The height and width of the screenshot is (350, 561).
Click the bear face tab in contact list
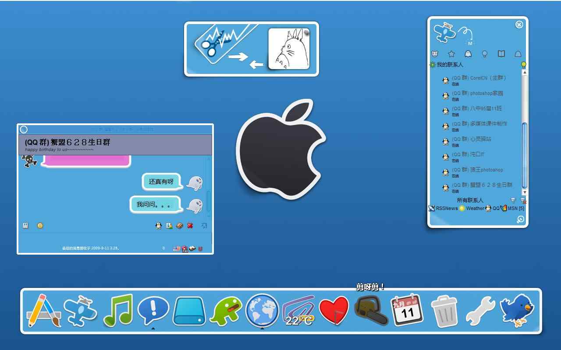(x=435, y=54)
